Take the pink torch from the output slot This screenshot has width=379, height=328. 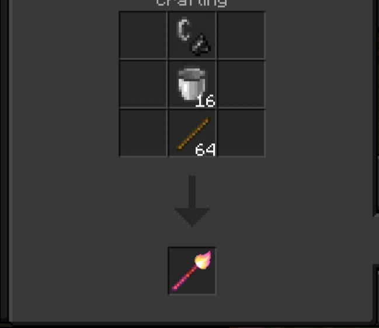click(192, 270)
